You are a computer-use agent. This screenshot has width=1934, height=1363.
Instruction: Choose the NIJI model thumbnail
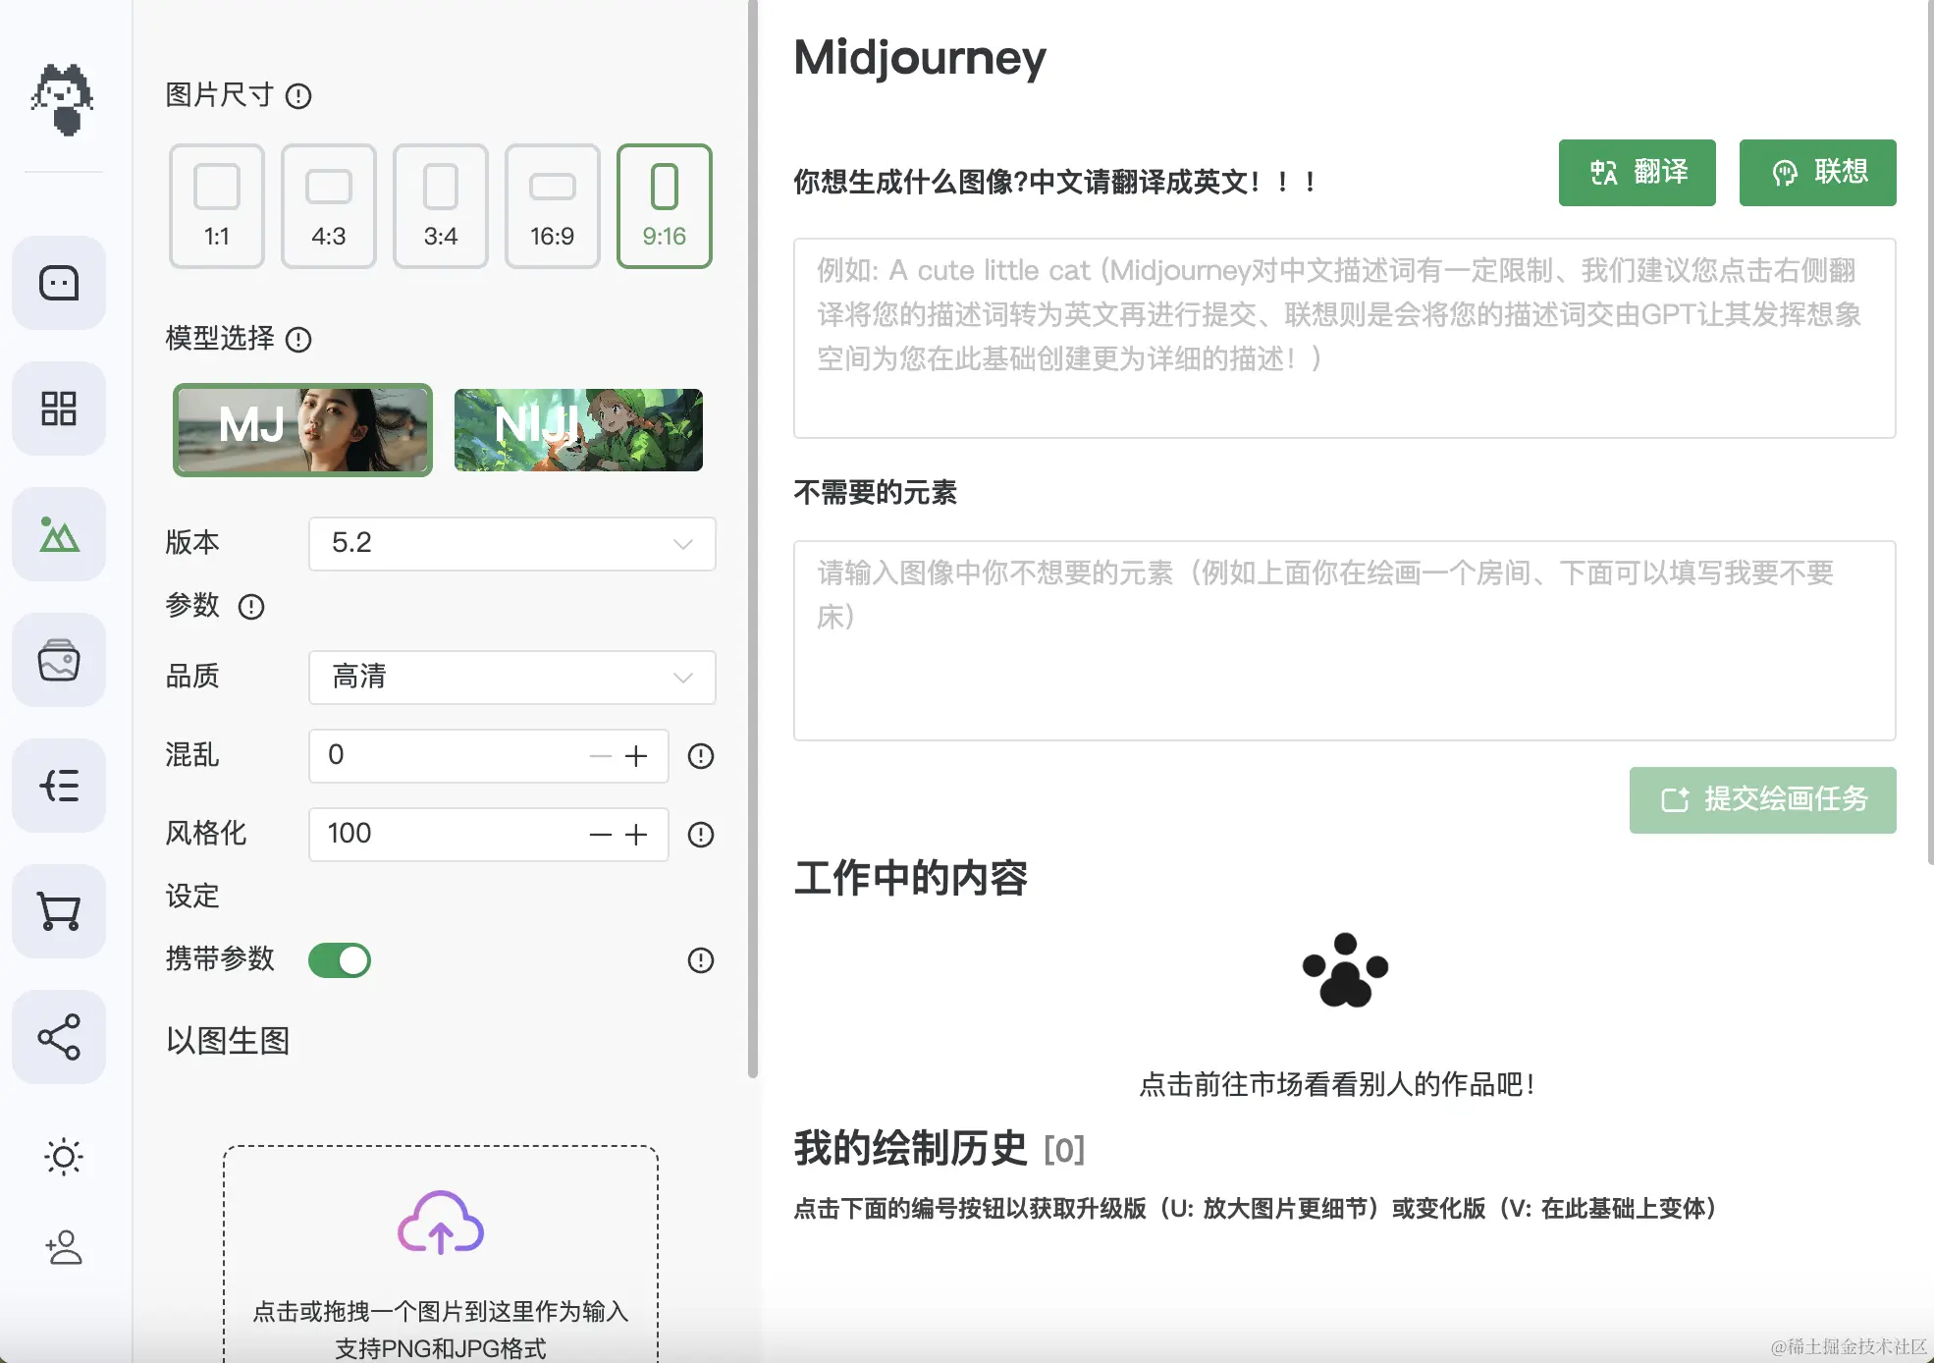(x=578, y=430)
